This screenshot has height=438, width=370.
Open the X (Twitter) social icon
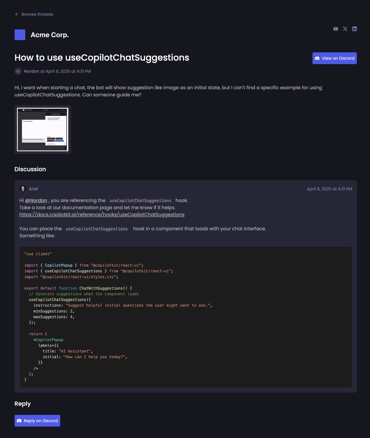click(x=345, y=29)
